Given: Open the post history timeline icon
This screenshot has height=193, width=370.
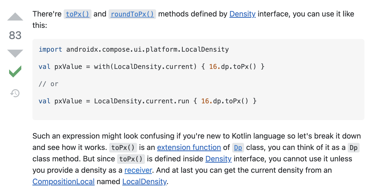Looking at the screenshot, I should (15, 93).
